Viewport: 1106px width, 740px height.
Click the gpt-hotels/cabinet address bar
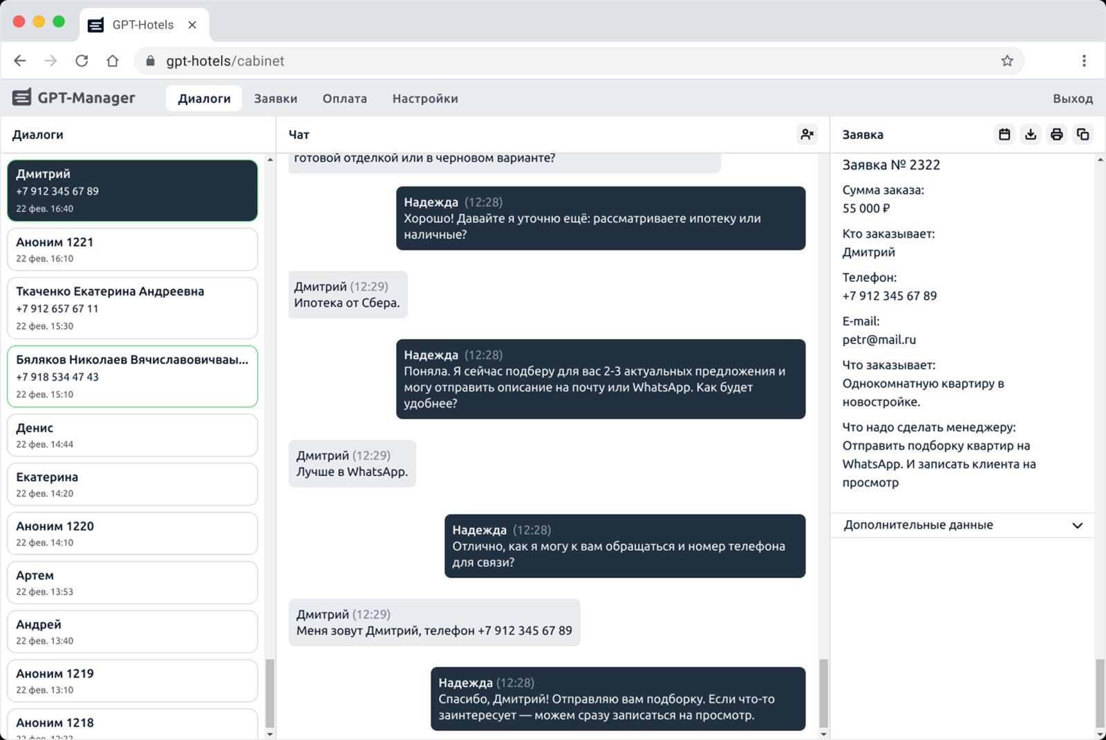pyautogui.click(x=484, y=61)
